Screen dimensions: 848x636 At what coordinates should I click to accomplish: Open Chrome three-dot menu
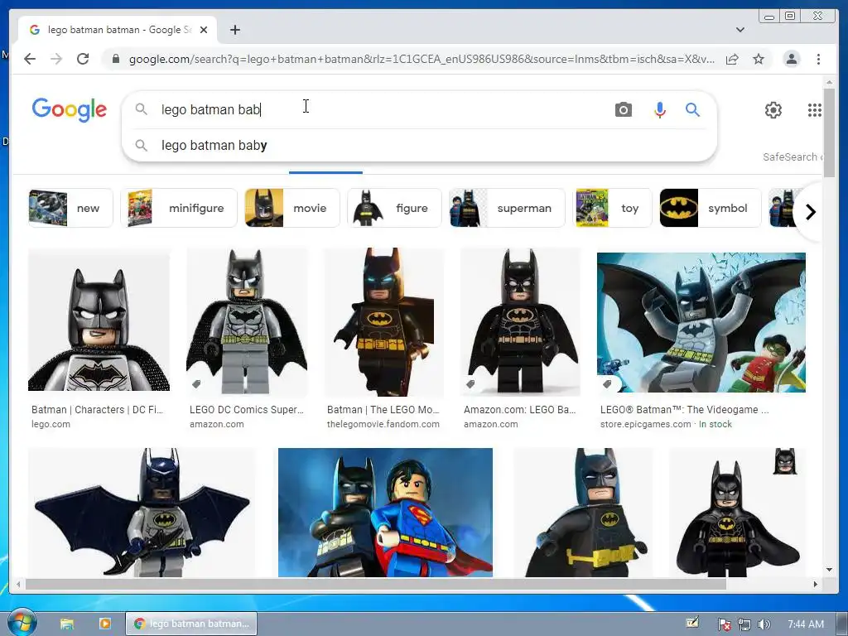point(818,59)
